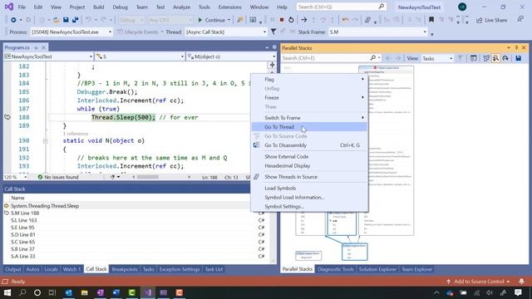The image size is (532, 299).
Task: Toggle Hexadecimal Display menu entry
Action: click(308, 166)
